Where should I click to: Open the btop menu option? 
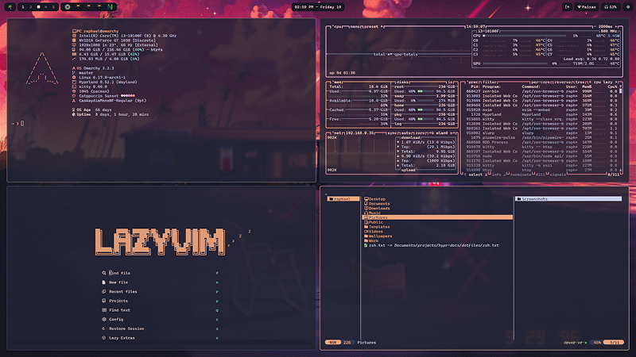tap(355, 27)
